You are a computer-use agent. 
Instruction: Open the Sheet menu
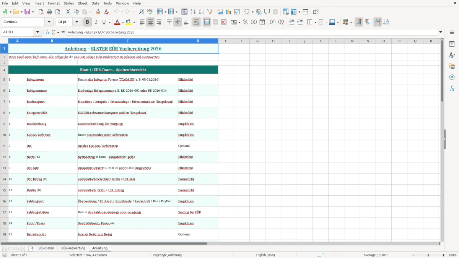[83, 3]
